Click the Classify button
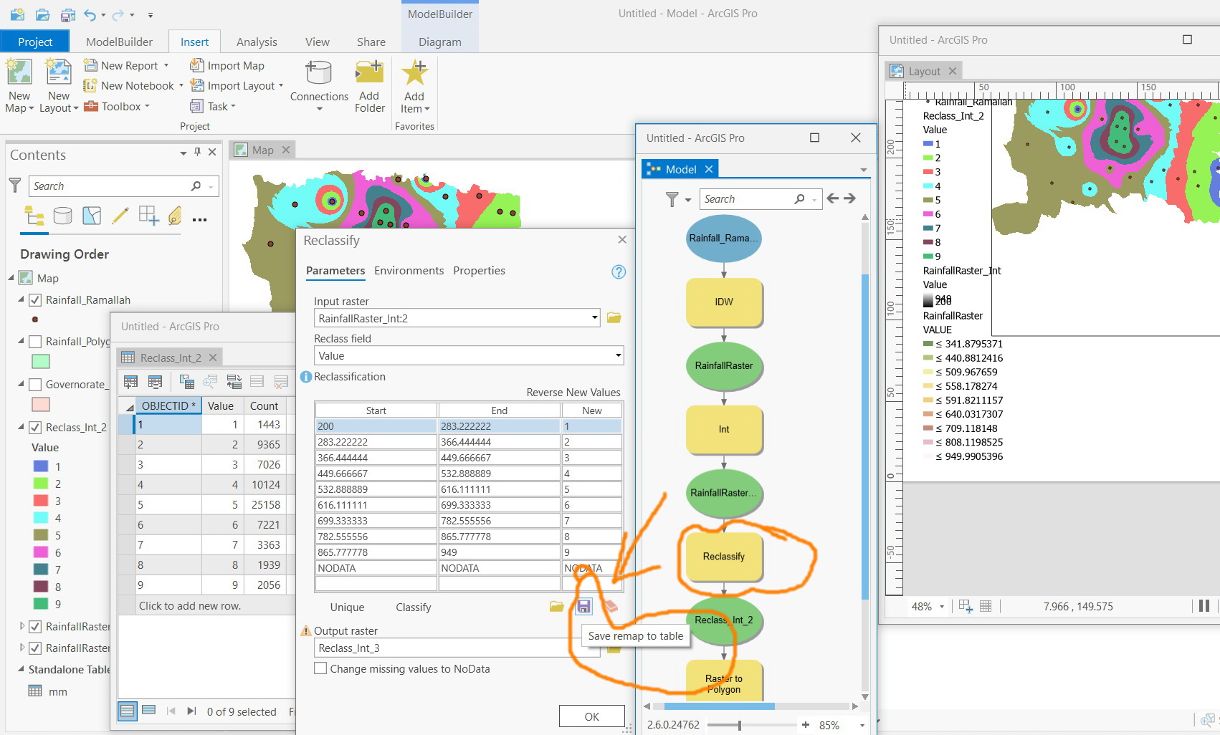This screenshot has height=735, width=1220. tap(414, 607)
